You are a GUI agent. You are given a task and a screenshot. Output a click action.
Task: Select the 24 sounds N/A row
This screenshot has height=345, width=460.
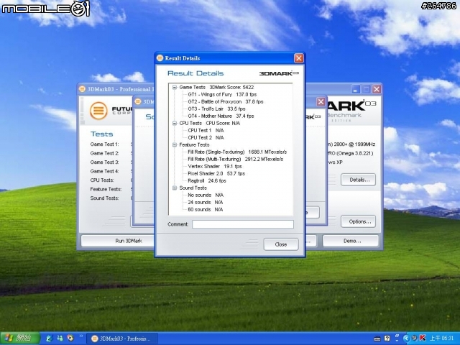(205, 202)
